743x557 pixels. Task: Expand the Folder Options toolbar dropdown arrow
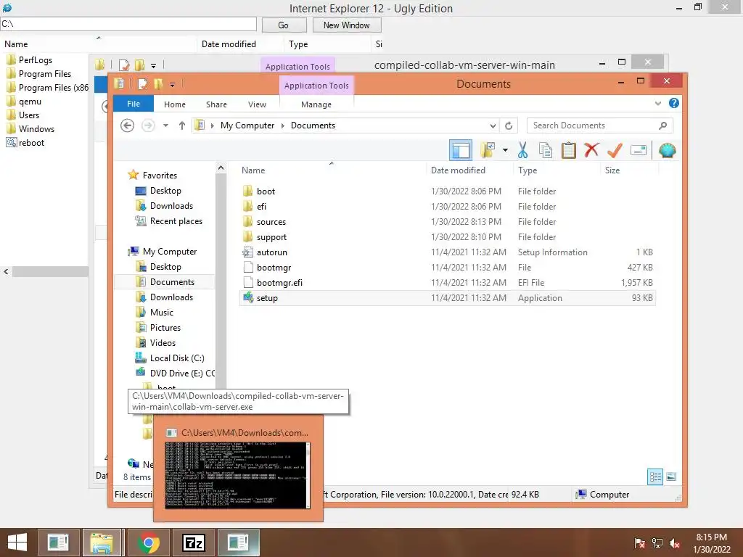pyautogui.click(x=505, y=151)
